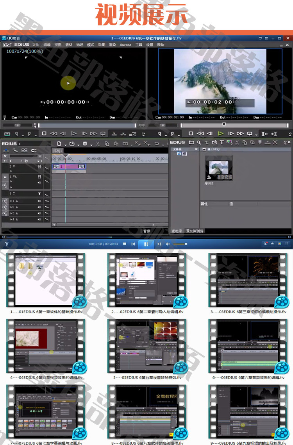Click the Search magnifier in the bin toolbar
This screenshot has height=445, width=293.
[199, 143]
